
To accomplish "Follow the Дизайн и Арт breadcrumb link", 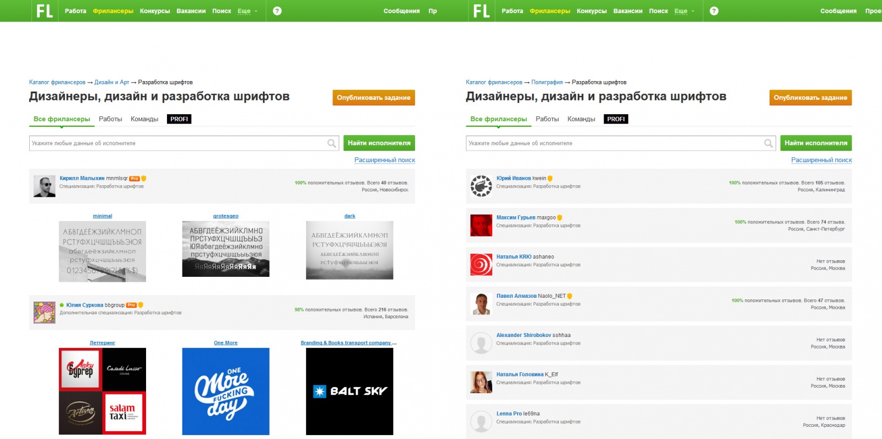I will (x=111, y=82).
